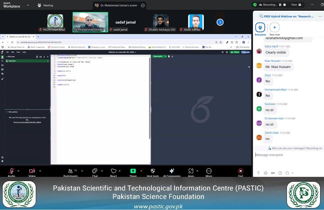
Task: Click the Upgrade button in Overleaf
Action: click(246, 52)
